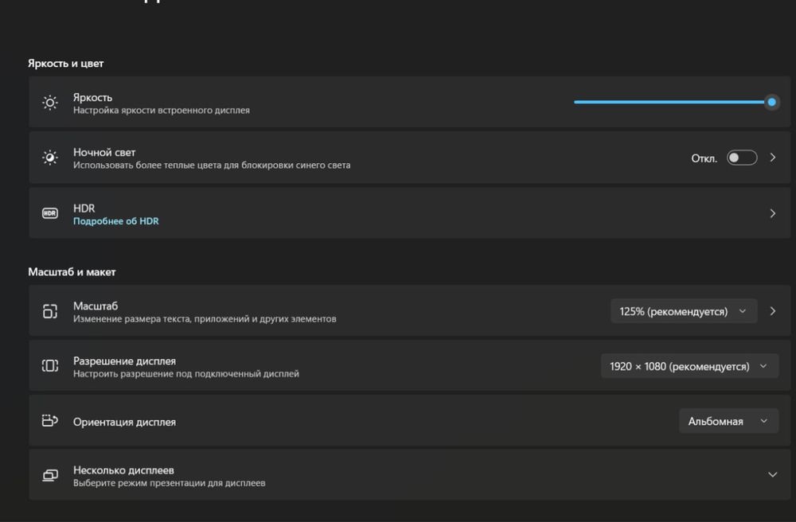Click the Ночной свет sun-moon icon
This screenshot has width=796, height=522.
pyautogui.click(x=49, y=158)
